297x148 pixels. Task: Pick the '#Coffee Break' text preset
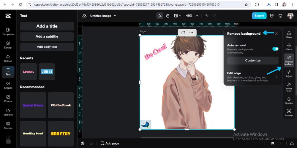pos(61,105)
